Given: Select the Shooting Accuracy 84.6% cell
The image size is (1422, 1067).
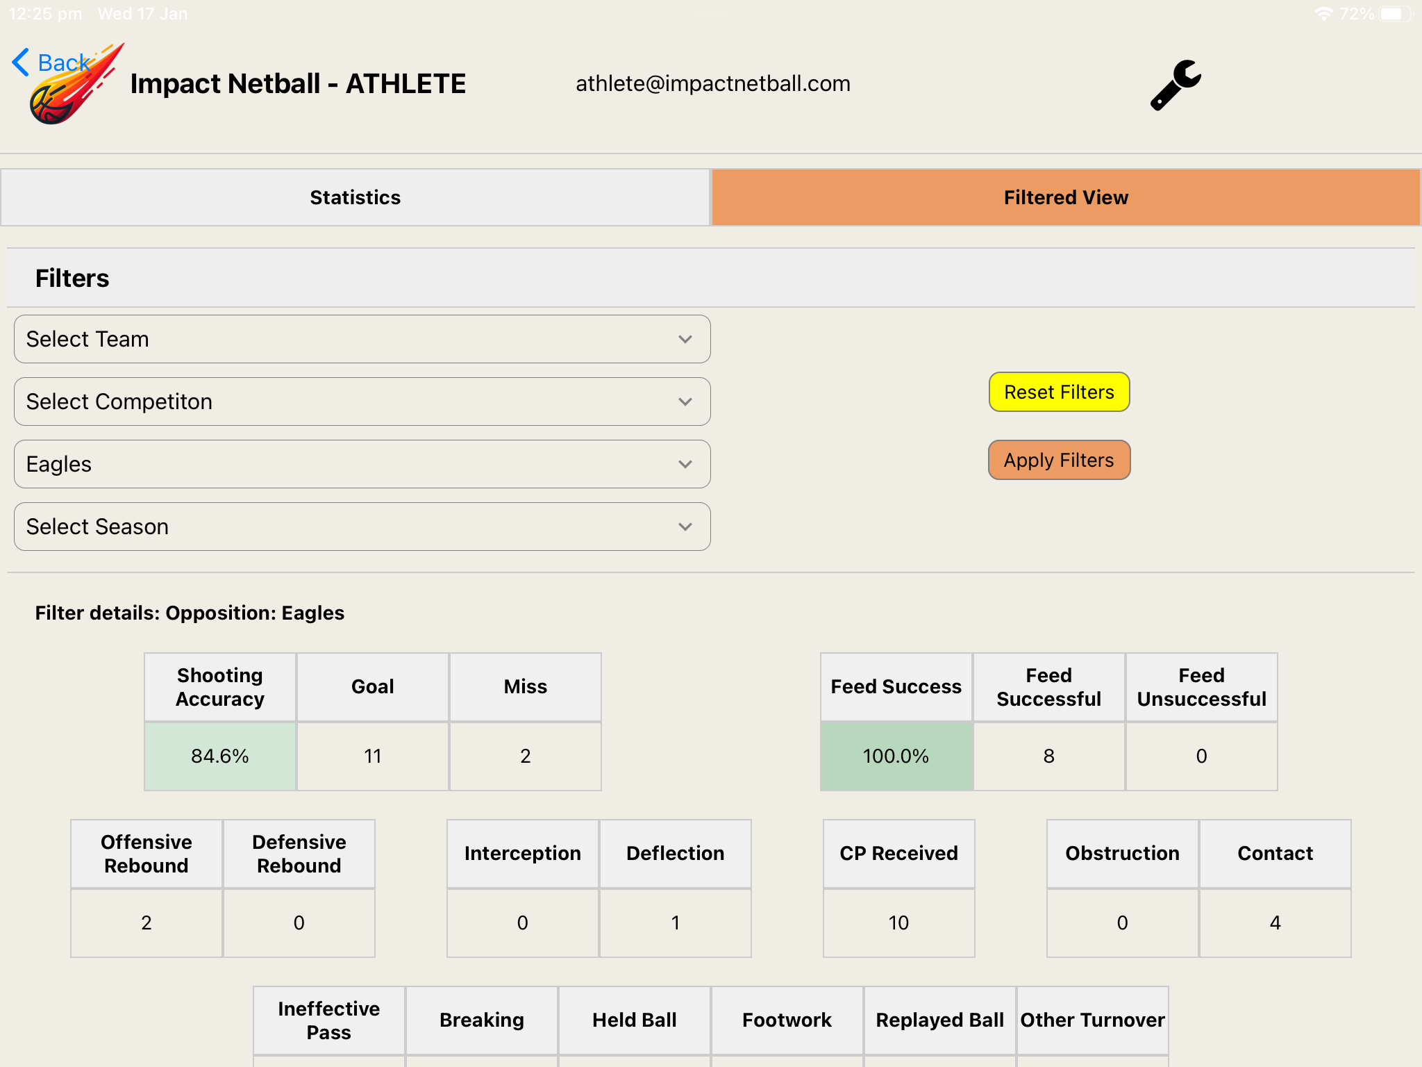Looking at the screenshot, I should 220,756.
